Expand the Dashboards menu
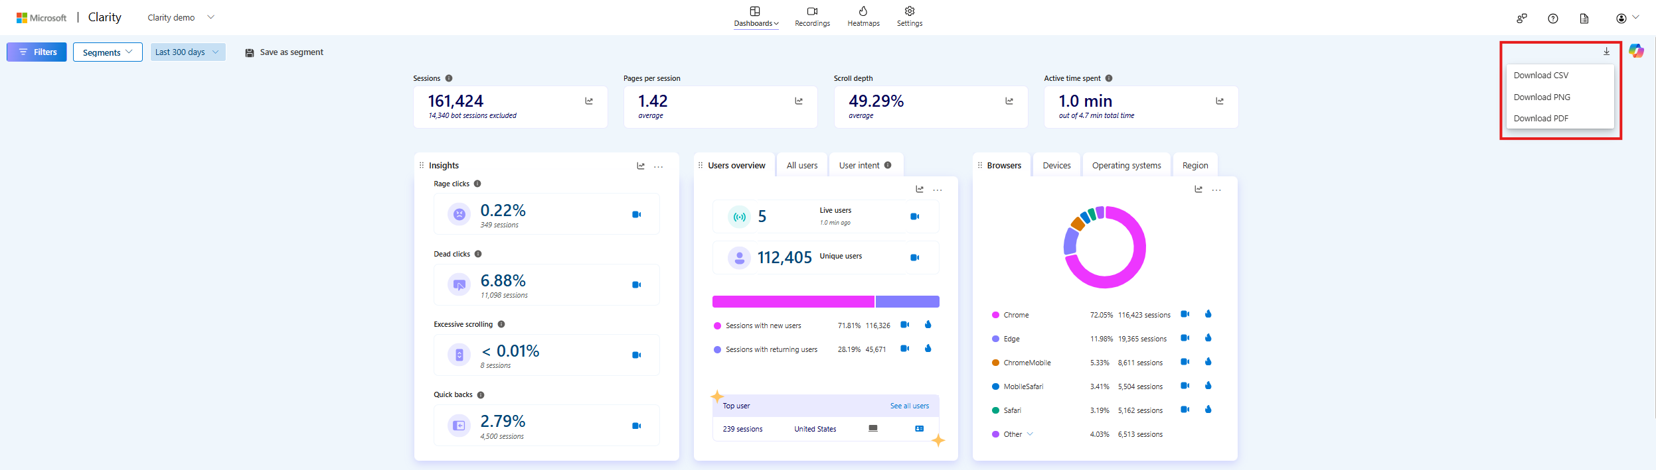Screen dimensions: 1656x470 (x=756, y=17)
